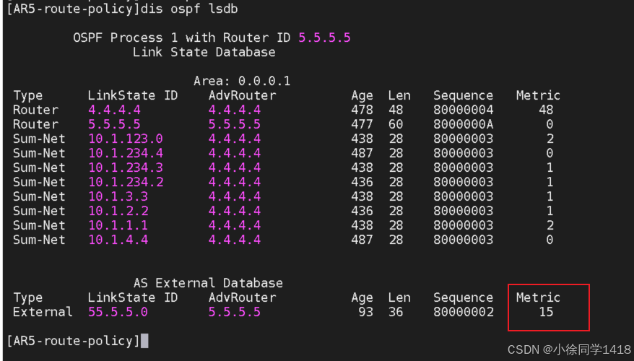Select external LinkState ID 55.5.5.0
634x361 pixels.
(x=118, y=312)
